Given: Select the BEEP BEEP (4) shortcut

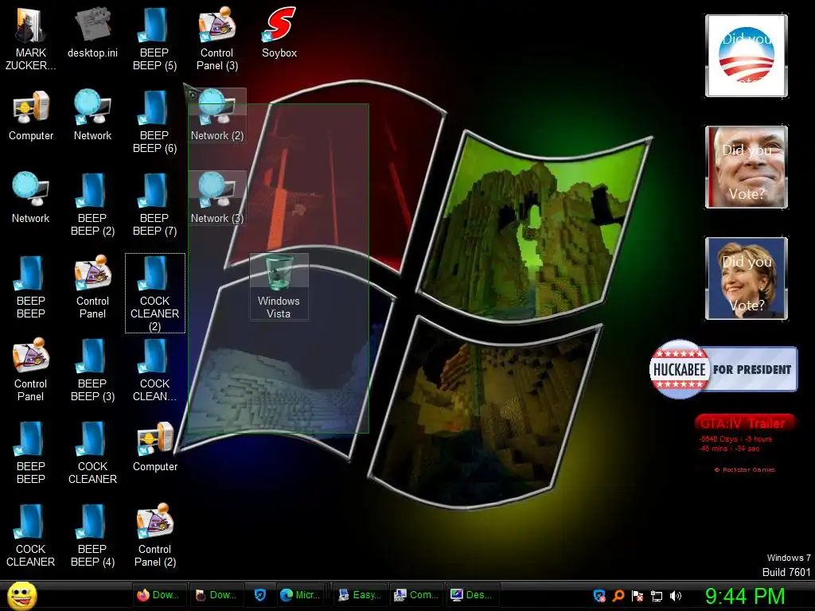Looking at the screenshot, I should (x=92, y=535).
